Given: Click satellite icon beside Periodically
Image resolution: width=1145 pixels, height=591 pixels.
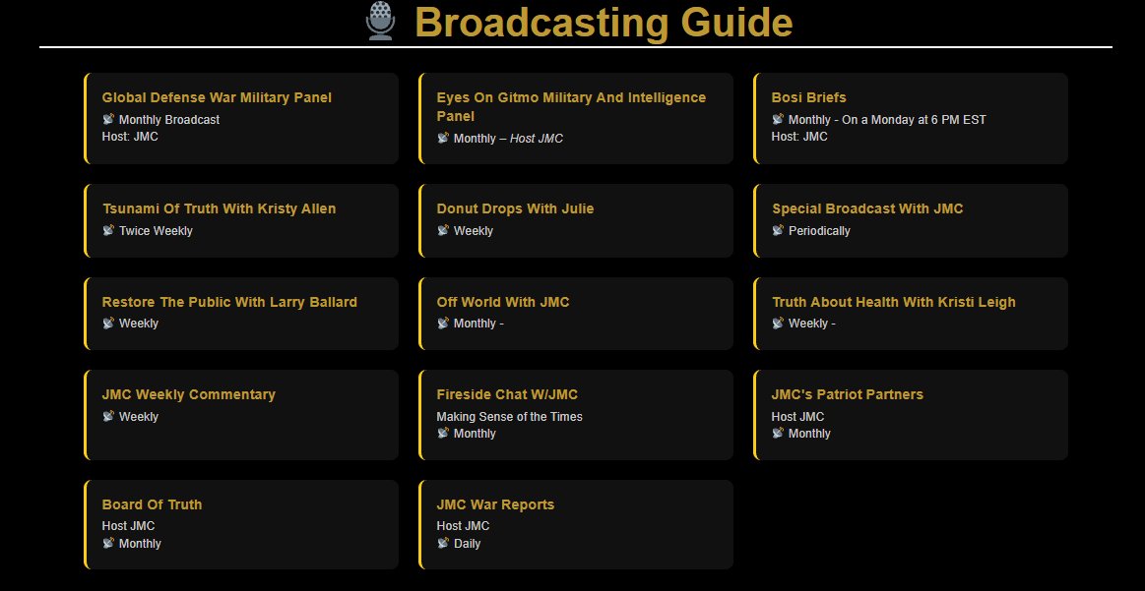Looking at the screenshot, I should [x=778, y=230].
